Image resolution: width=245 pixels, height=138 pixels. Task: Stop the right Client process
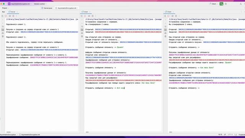coord(168,16)
